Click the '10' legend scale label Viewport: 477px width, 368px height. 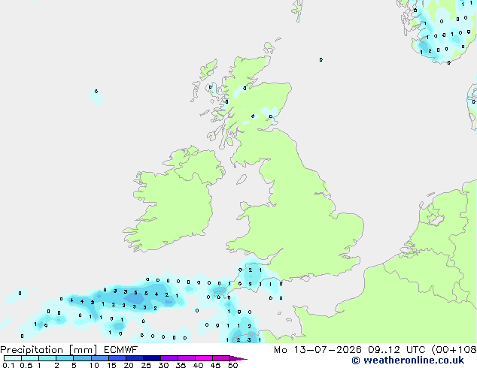point(94,365)
